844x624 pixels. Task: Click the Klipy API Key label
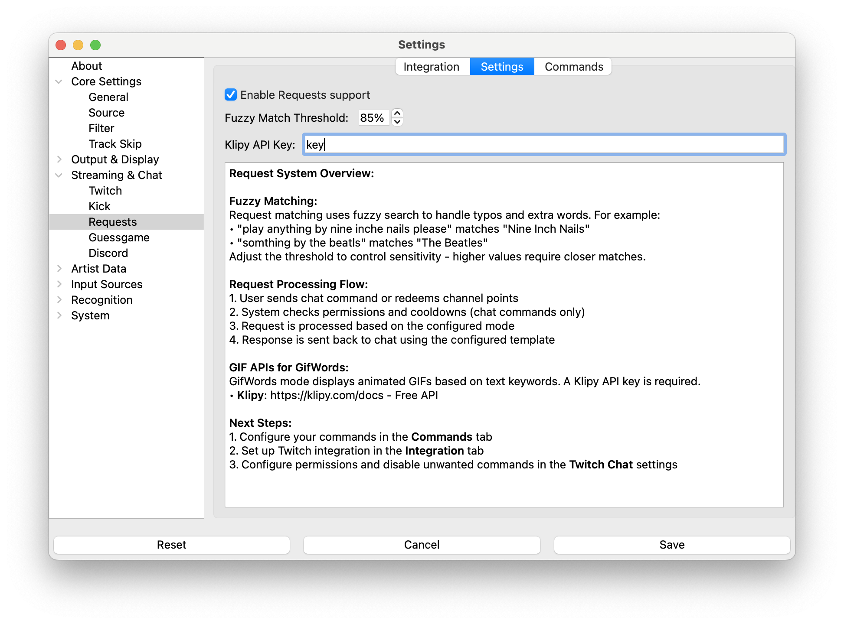pos(260,145)
